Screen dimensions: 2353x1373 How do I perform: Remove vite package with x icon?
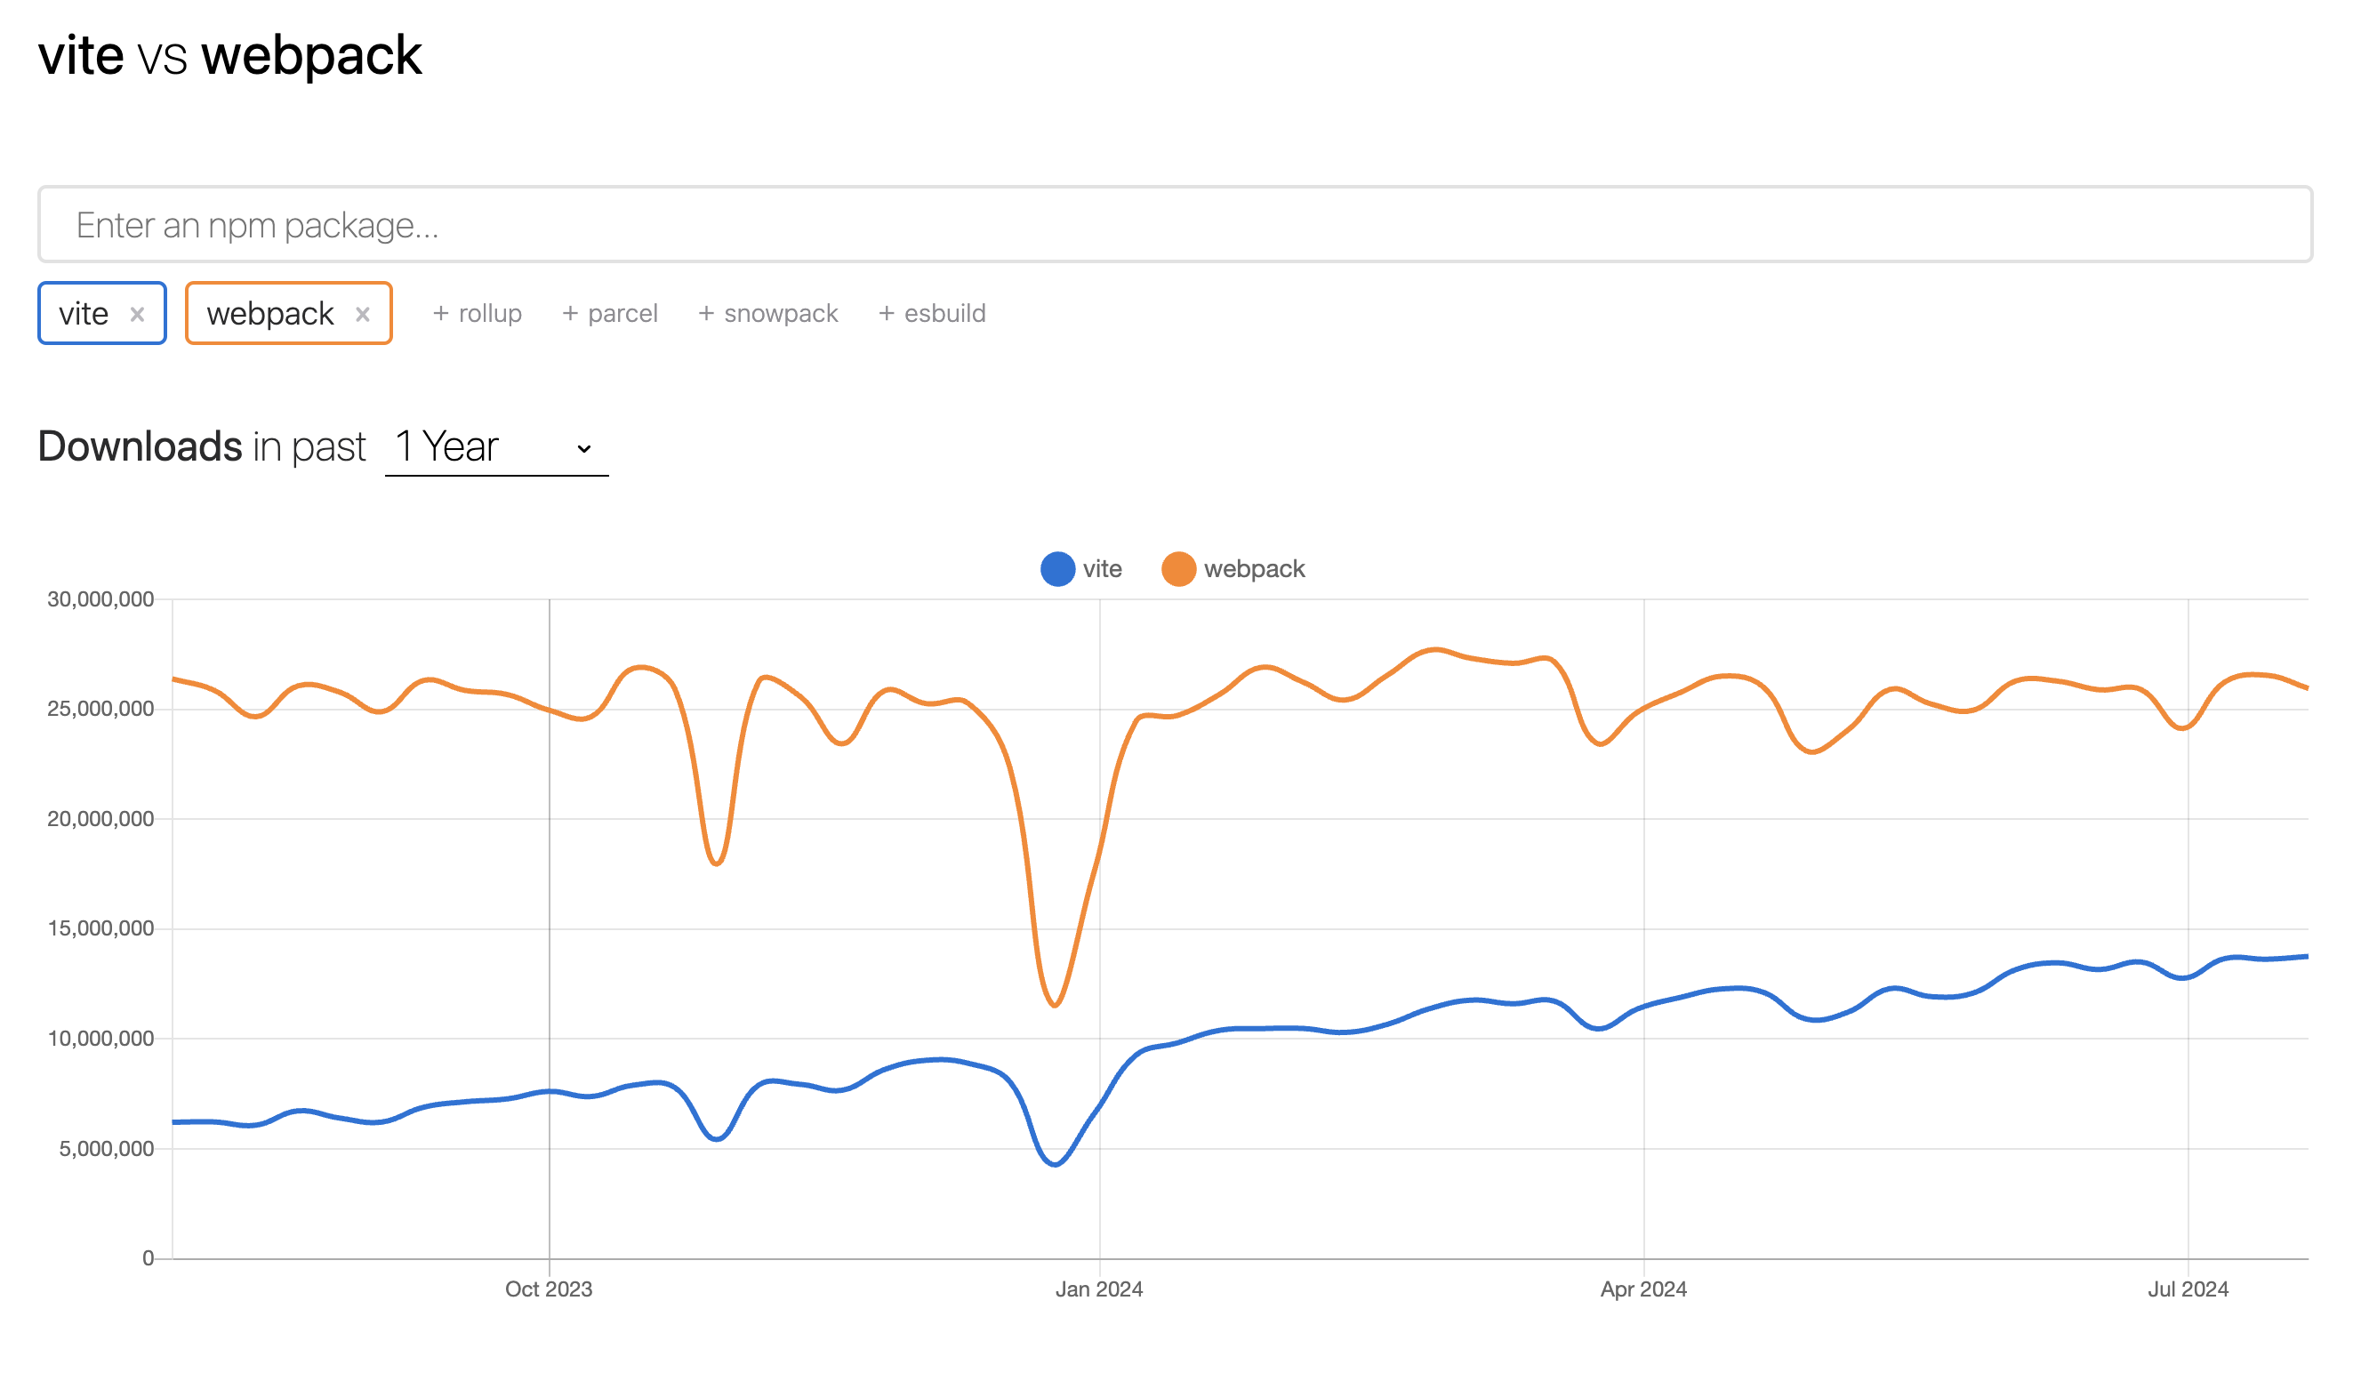click(137, 315)
